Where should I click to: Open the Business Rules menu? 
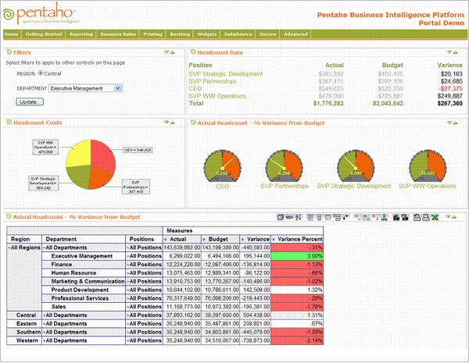coord(118,34)
